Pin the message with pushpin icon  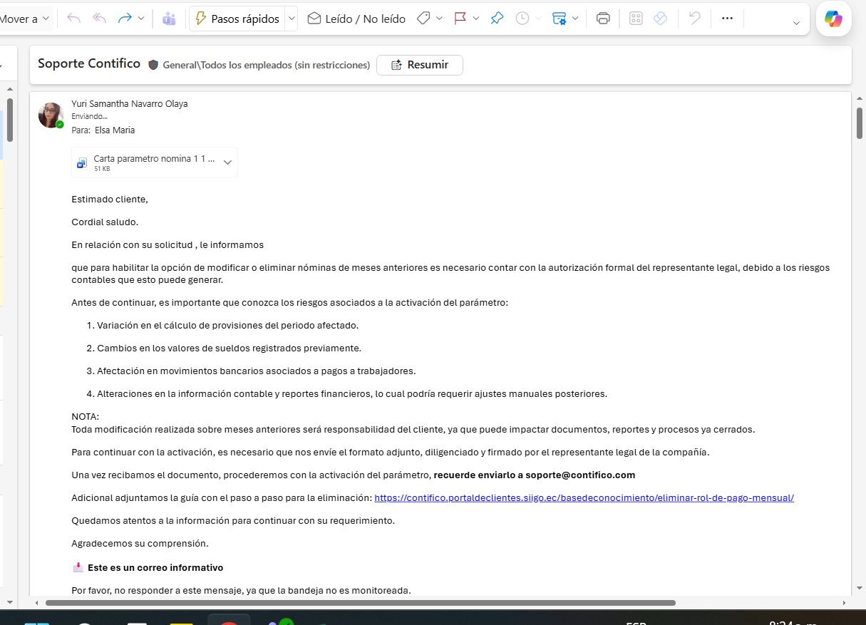[x=497, y=19]
